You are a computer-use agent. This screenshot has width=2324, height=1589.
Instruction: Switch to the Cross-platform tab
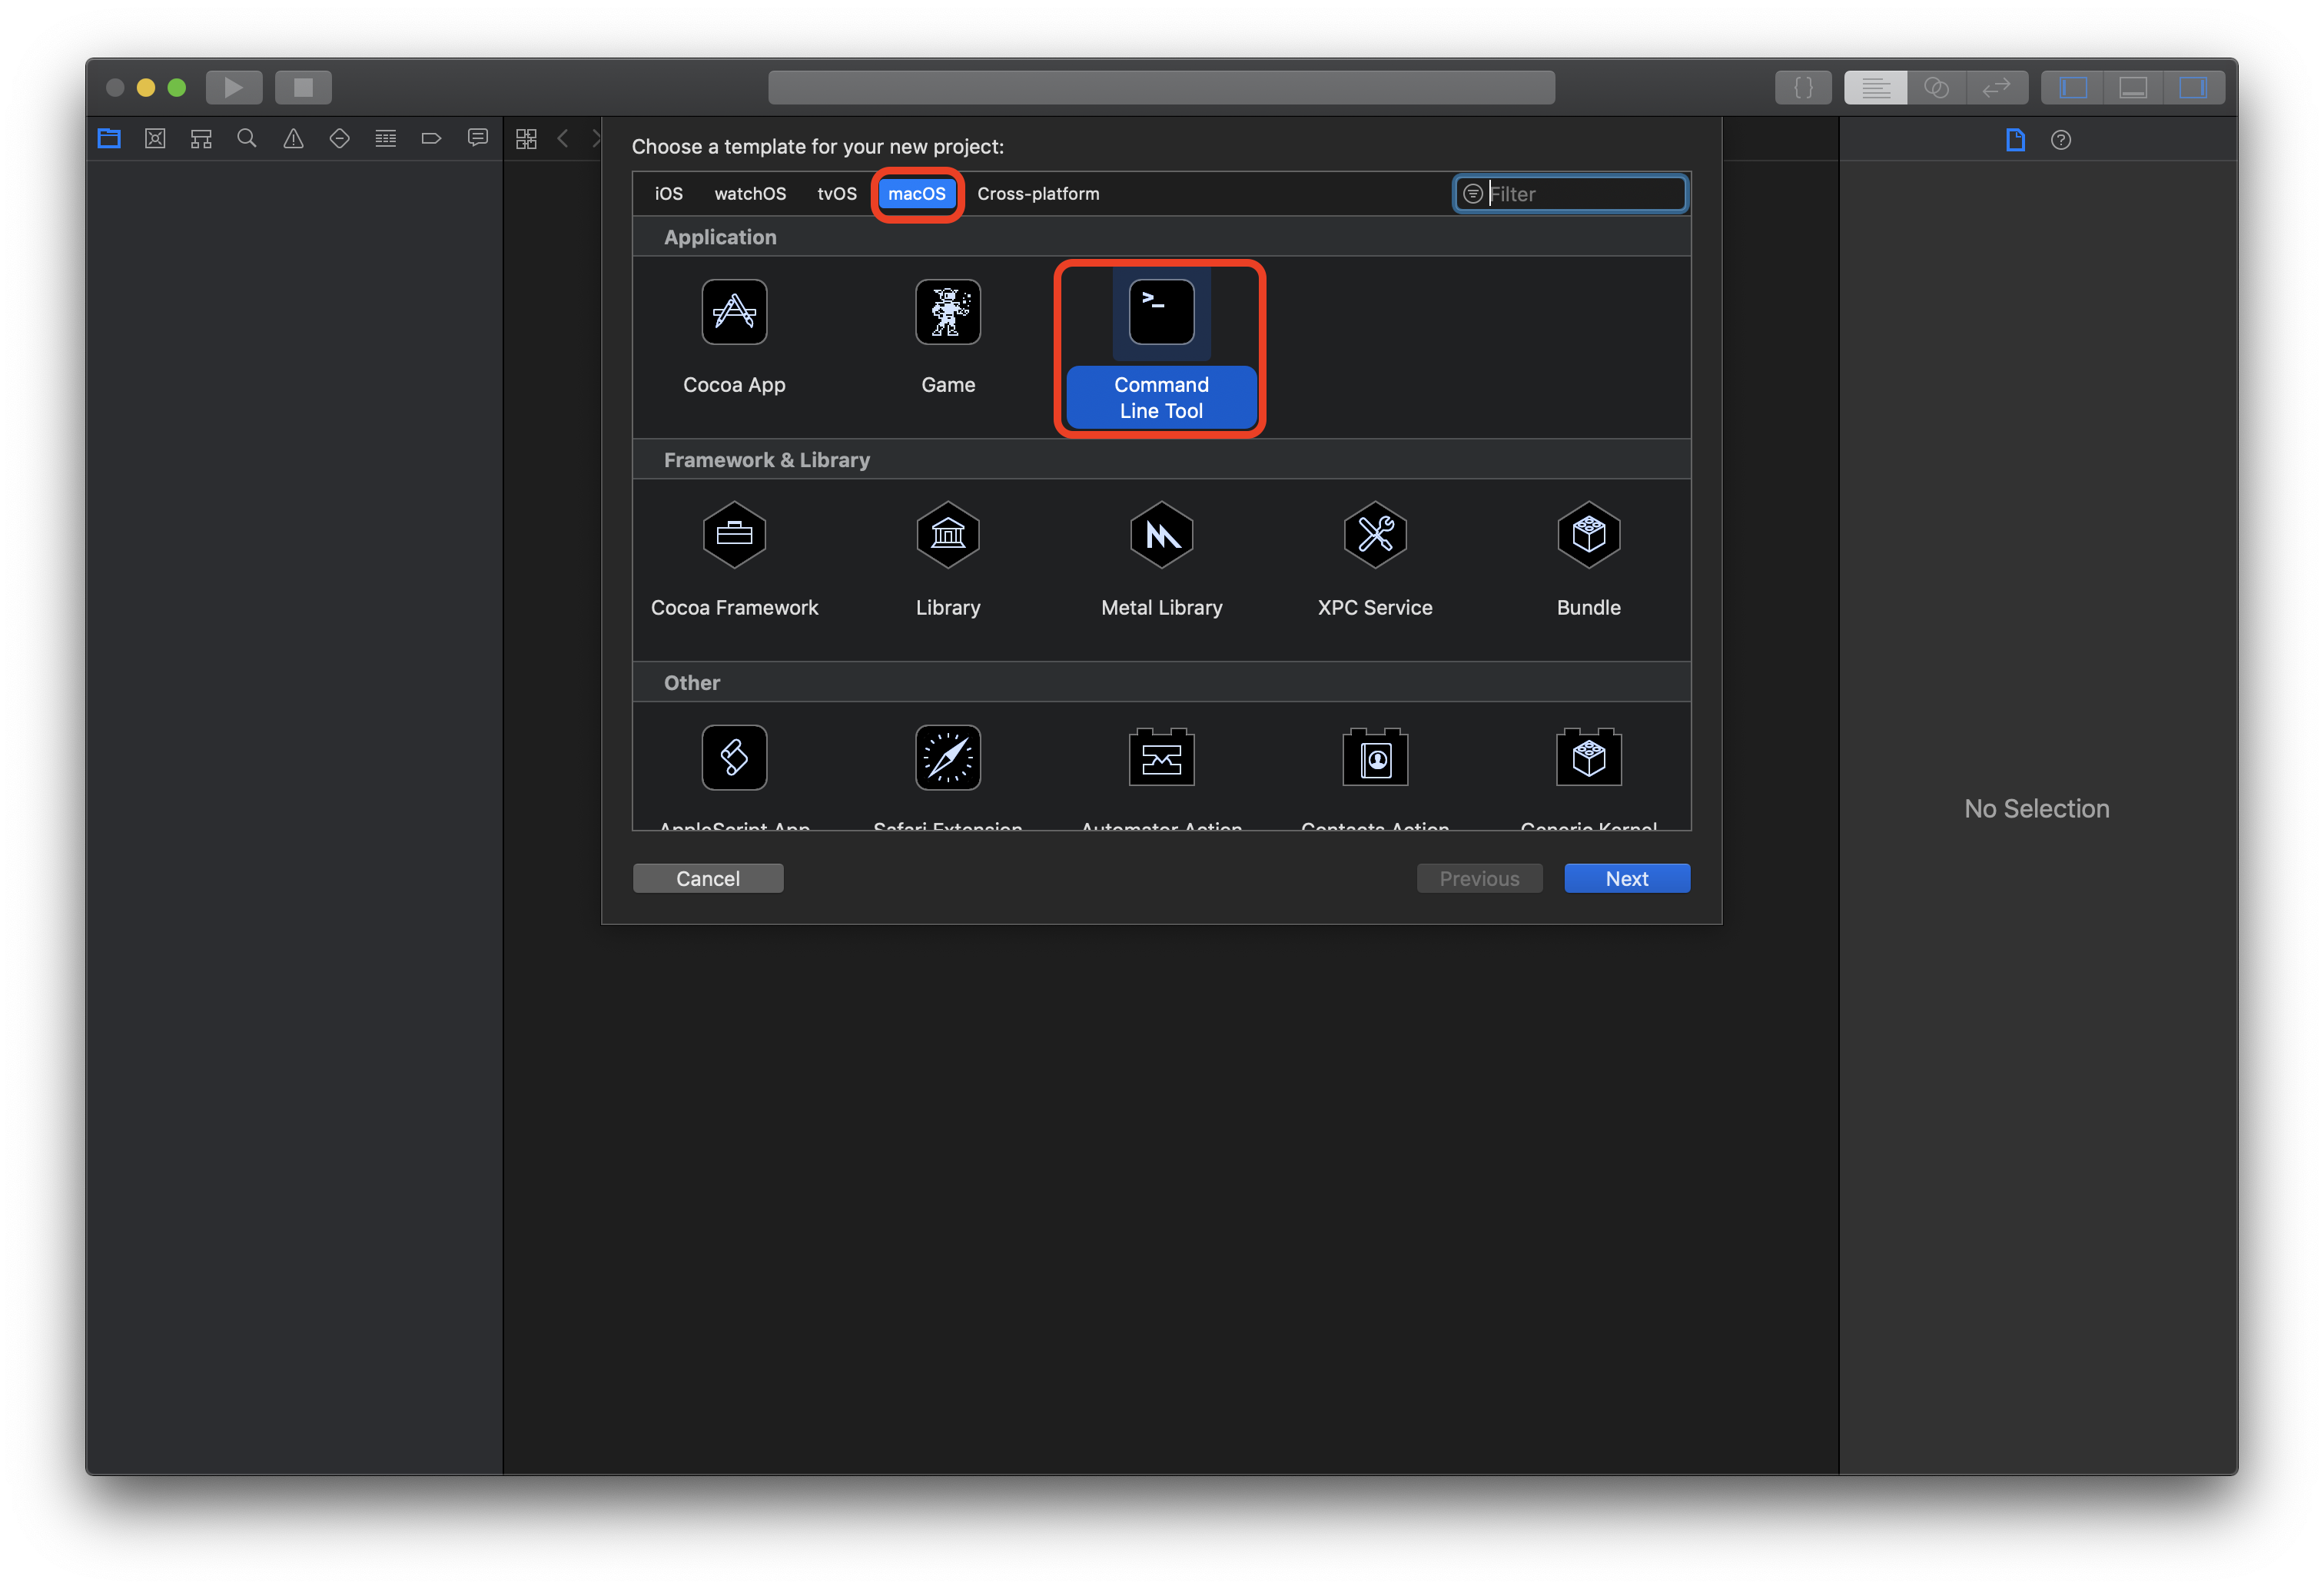point(1038,194)
